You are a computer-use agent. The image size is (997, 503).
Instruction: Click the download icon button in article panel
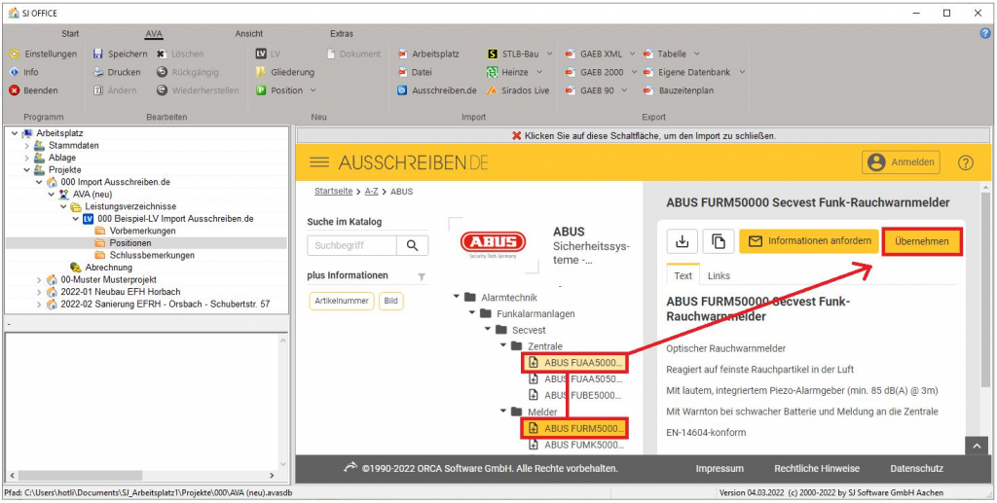682,241
